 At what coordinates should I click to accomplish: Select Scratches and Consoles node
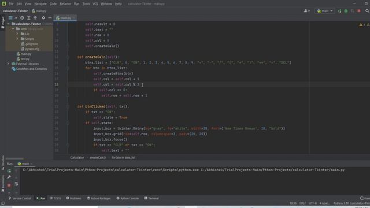29,69
